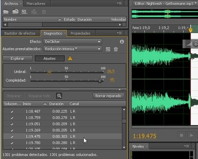Select the problem row at 1:18.759
Image resolution: width=198 pixels, height=159 pixels.
[62, 118]
